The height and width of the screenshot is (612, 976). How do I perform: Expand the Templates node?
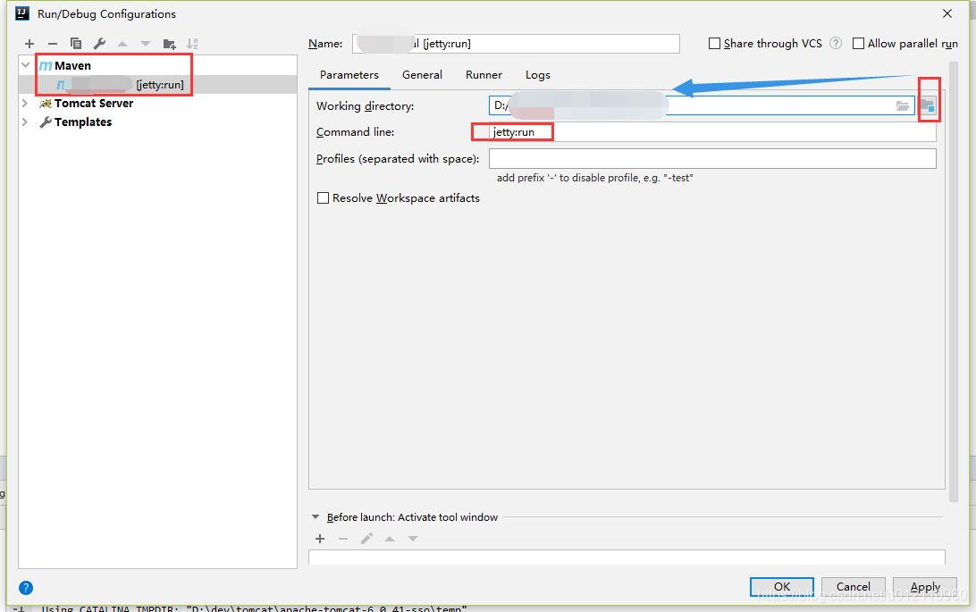tap(26, 122)
